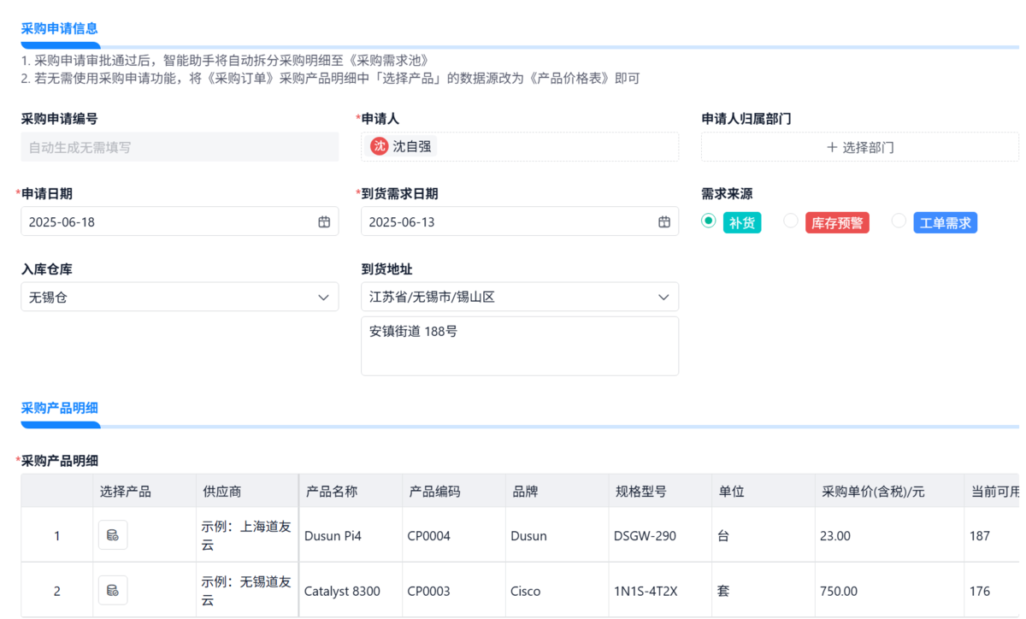Viewport: 1026px width, 619px height.
Task: Click the 选择部门 button
Action: point(860,147)
